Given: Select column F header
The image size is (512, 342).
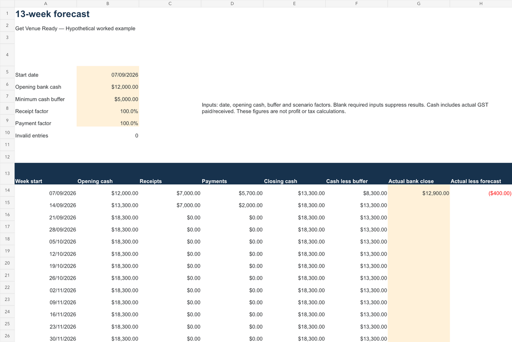Looking at the screenshot, I should tap(357, 3).
